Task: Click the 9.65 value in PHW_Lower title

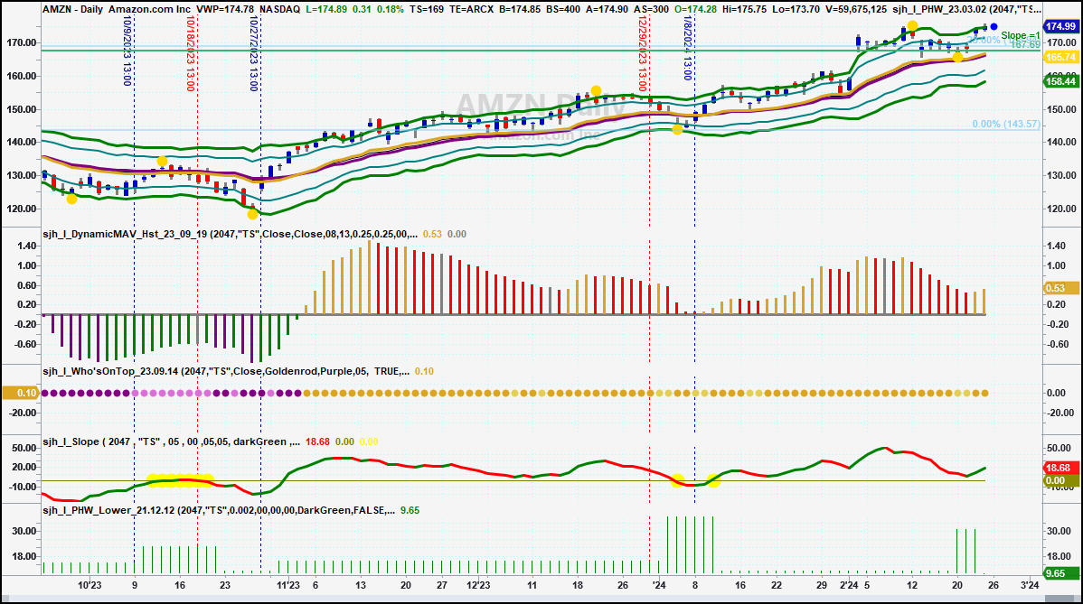Action: (410, 510)
